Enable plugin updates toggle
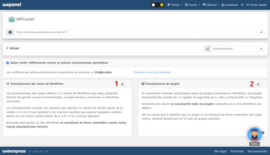 click(x=259, y=84)
